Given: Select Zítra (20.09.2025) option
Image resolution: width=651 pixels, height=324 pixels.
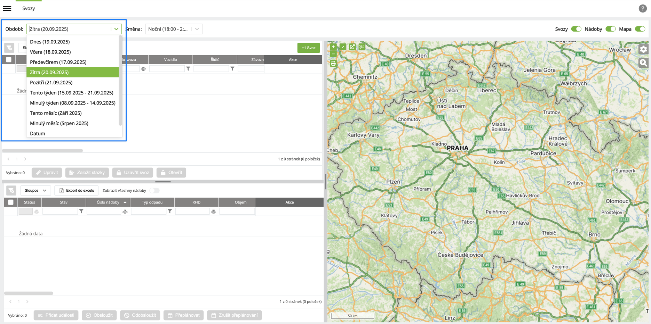Looking at the screenshot, I should (73, 72).
